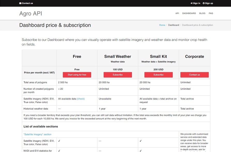Click the 200 USD price text
The width and height of the screenshot is (231, 152).
pos(158,69)
